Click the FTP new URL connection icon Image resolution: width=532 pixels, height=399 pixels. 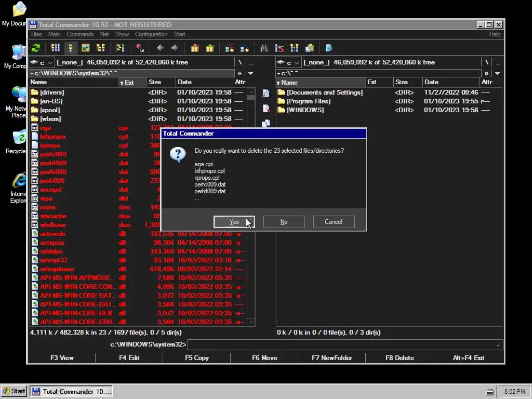(244, 48)
